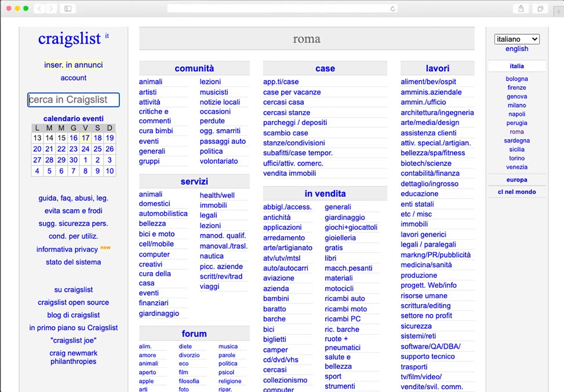Click the Safari back arrow button
The width and height of the screenshot is (564, 392).
click(39, 9)
